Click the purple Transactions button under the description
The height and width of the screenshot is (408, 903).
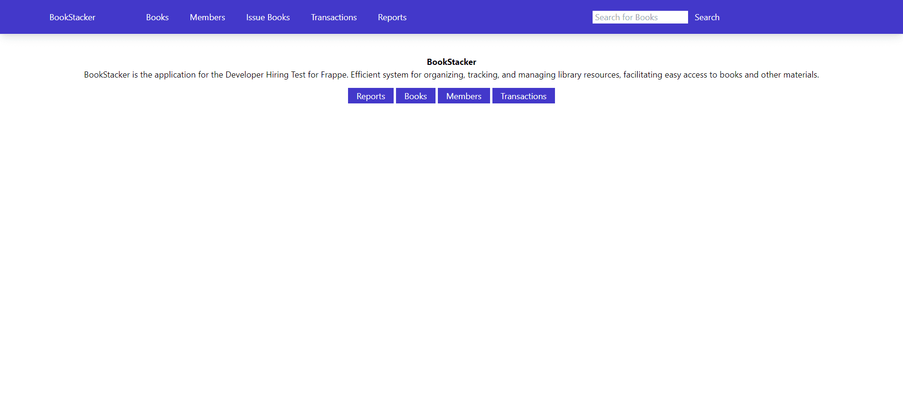coord(523,96)
